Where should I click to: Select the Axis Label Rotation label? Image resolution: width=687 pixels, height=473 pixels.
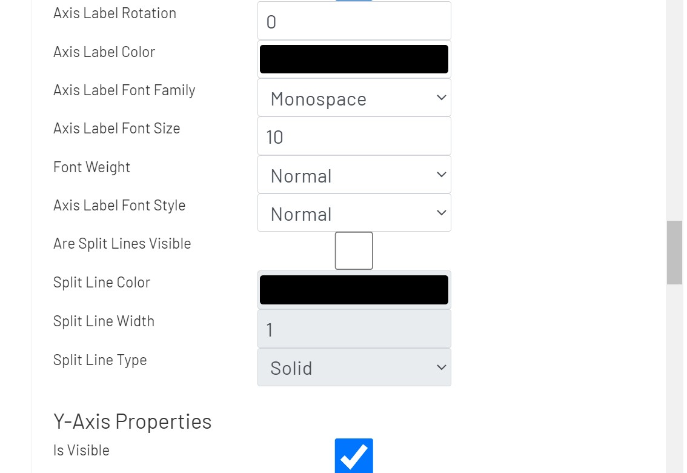pos(114,13)
